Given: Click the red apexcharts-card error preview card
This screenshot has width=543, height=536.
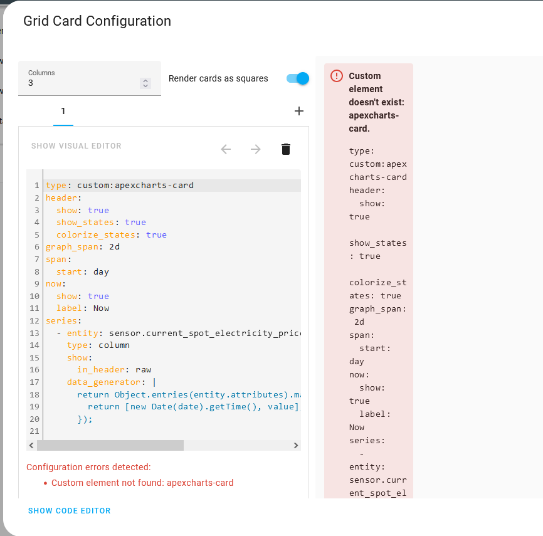Looking at the screenshot, I should (369, 280).
